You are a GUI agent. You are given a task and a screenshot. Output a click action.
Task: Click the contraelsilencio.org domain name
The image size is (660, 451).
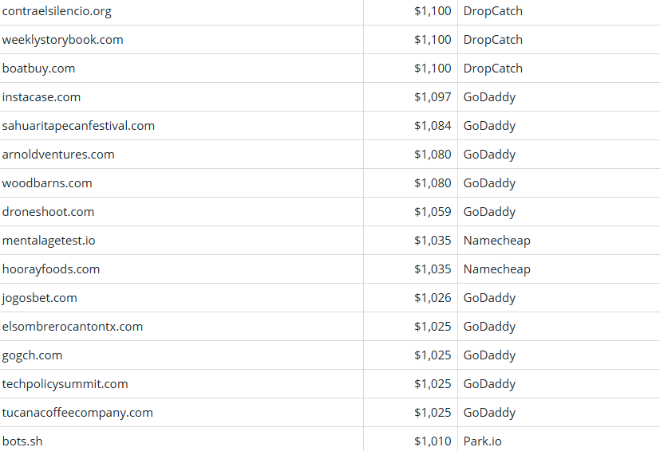click(57, 11)
